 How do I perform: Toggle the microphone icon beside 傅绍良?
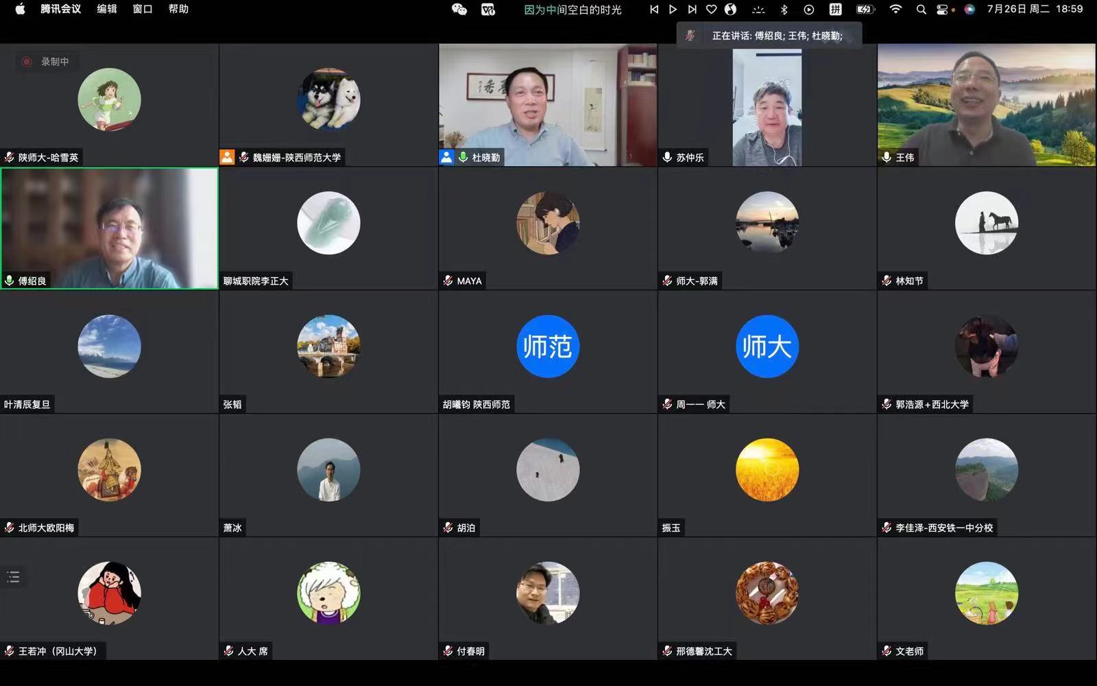[x=10, y=281]
